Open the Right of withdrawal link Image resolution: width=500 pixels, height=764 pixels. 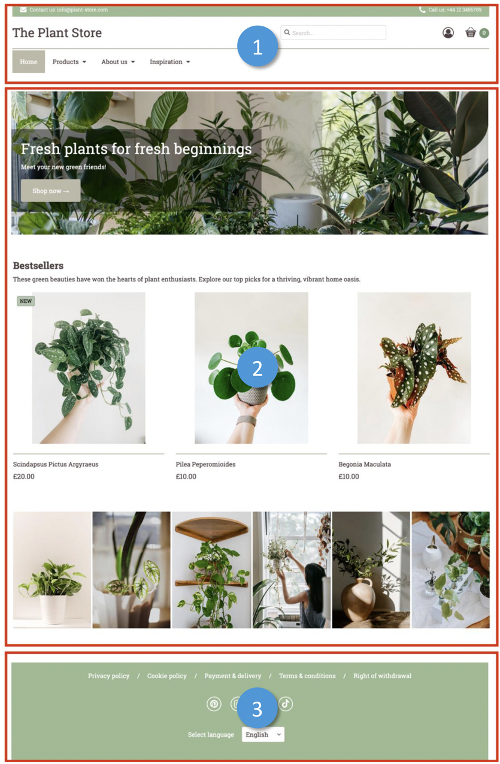coord(382,676)
